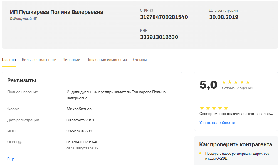Open Узнать подробности link

(217, 122)
